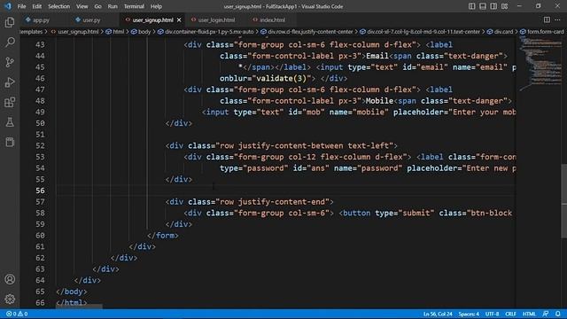This screenshot has height=319, width=567.
Task: Show errors and warnings in status bar
Action: (x=17, y=314)
